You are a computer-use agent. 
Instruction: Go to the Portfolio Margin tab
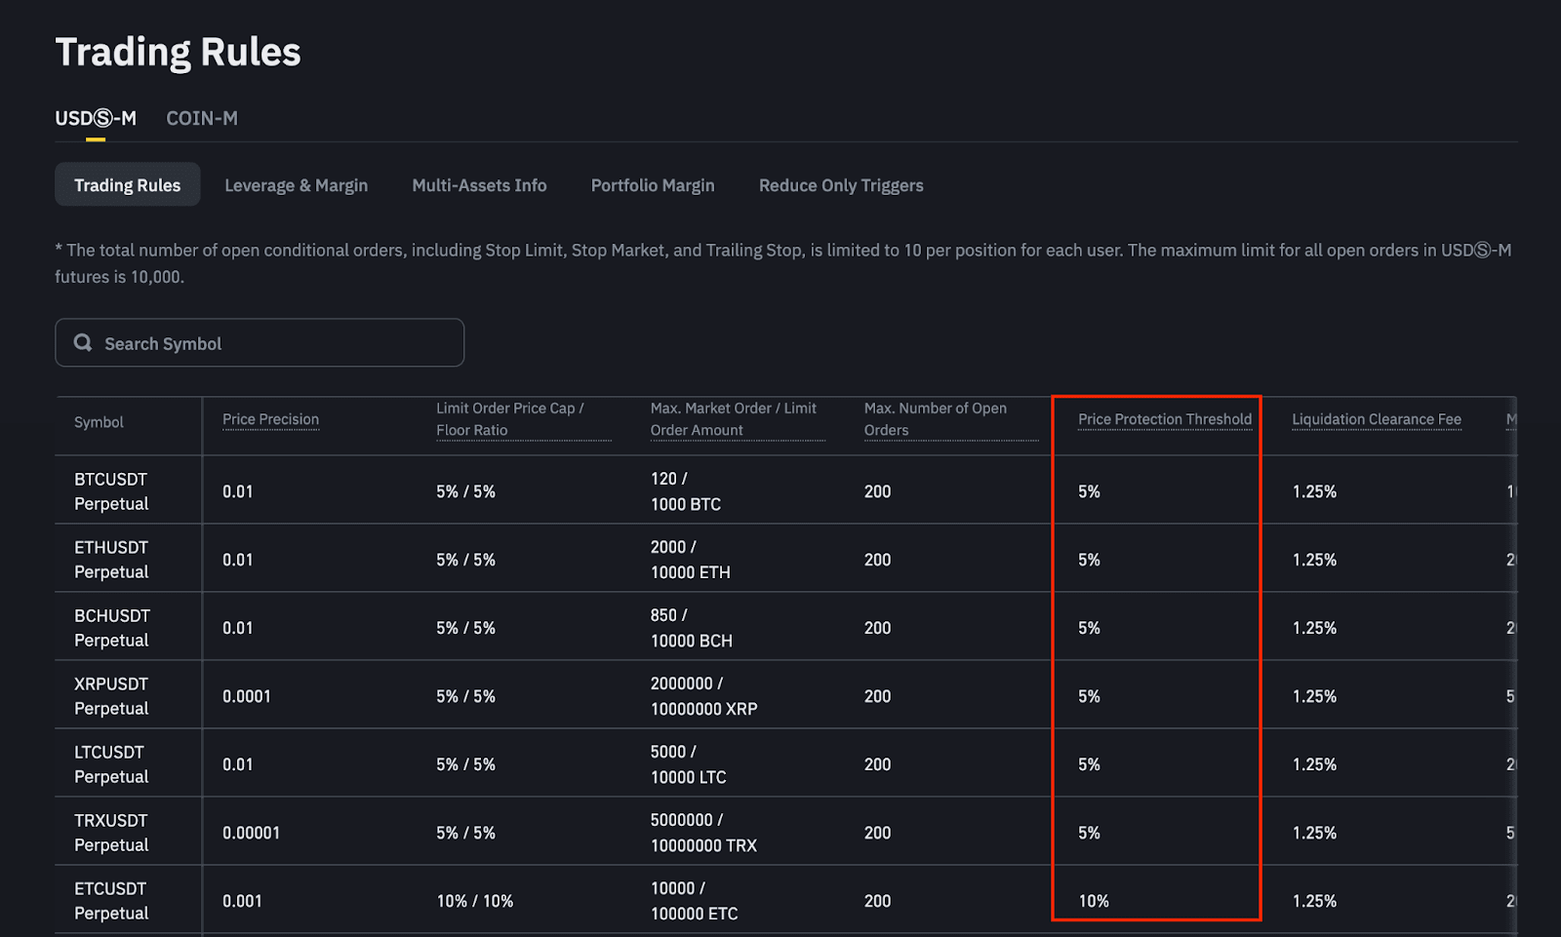pos(653,185)
